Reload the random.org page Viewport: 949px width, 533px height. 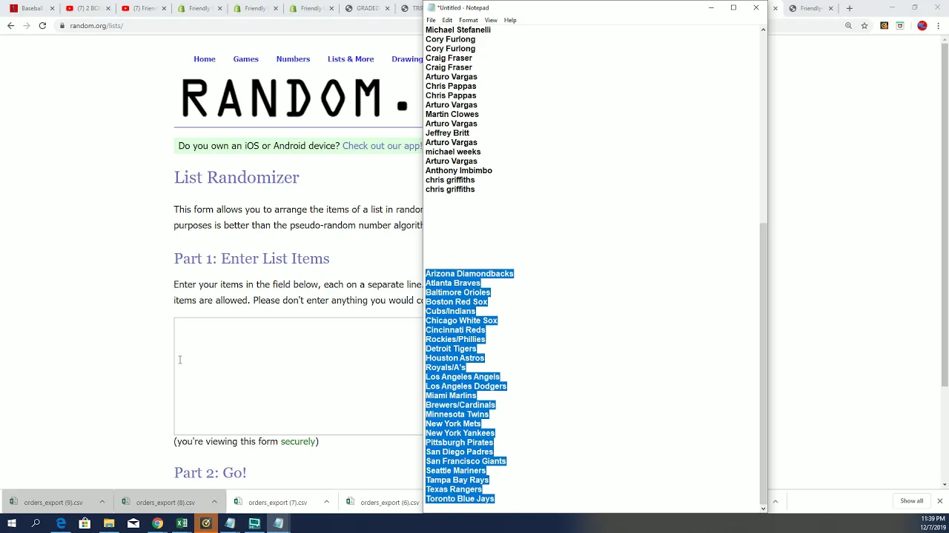click(42, 25)
